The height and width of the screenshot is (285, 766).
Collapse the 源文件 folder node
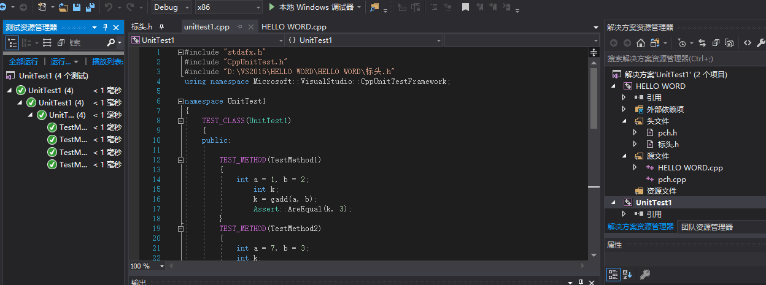point(625,156)
